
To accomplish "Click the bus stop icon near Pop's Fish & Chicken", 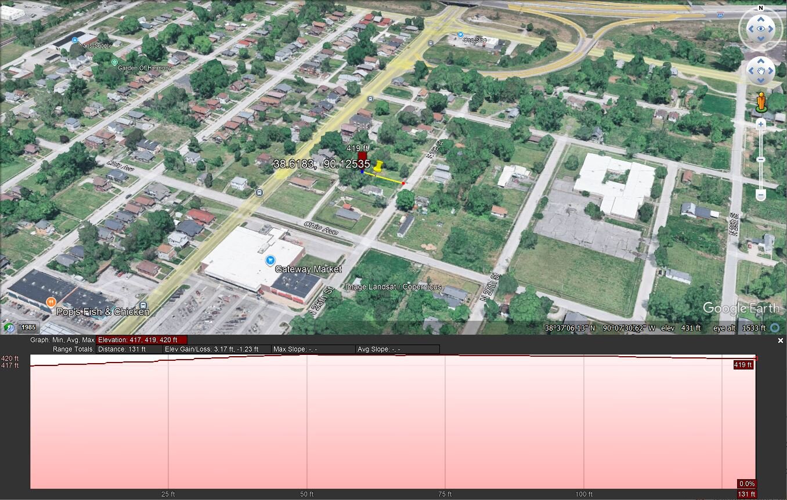I will [143, 305].
